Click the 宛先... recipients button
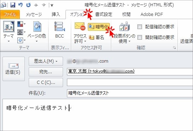Image resolution: width=193 pixels, height=131 pixels. pyautogui.click(x=46, y=72)
